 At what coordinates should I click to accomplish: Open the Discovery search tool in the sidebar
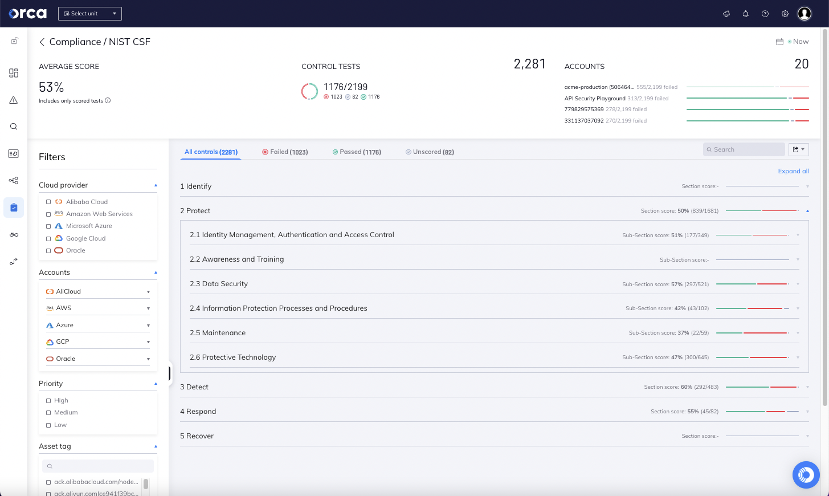(x=14, y=126)
